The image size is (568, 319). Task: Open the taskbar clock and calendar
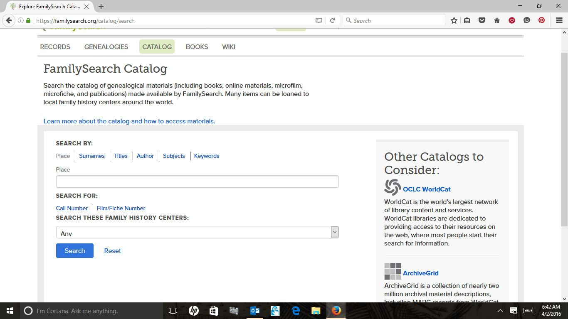click(x=552, y=311)
